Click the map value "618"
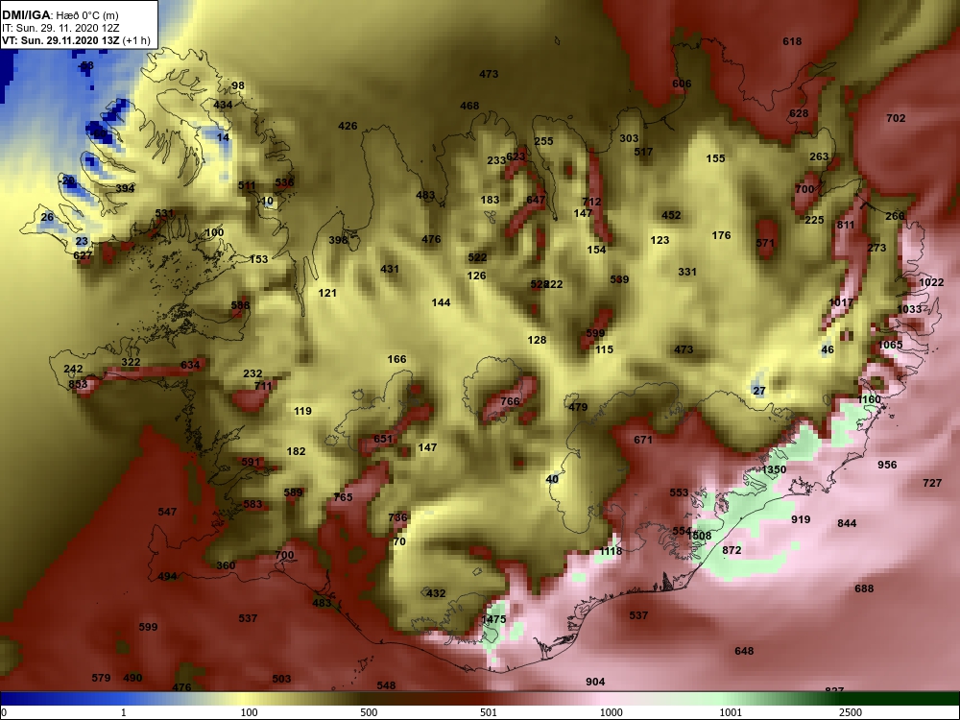960x720 pixels. coord(792,41)
